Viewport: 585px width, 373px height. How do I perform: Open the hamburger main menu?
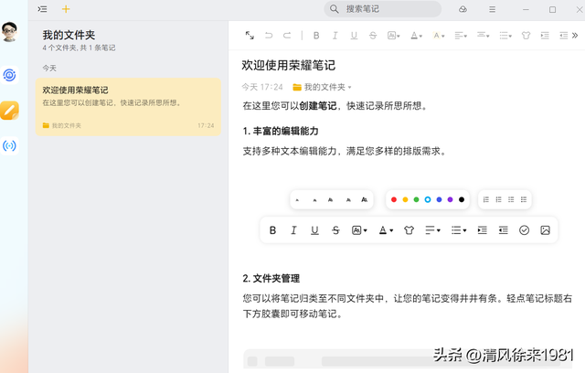pyautogui.click(x=493, y=9)
